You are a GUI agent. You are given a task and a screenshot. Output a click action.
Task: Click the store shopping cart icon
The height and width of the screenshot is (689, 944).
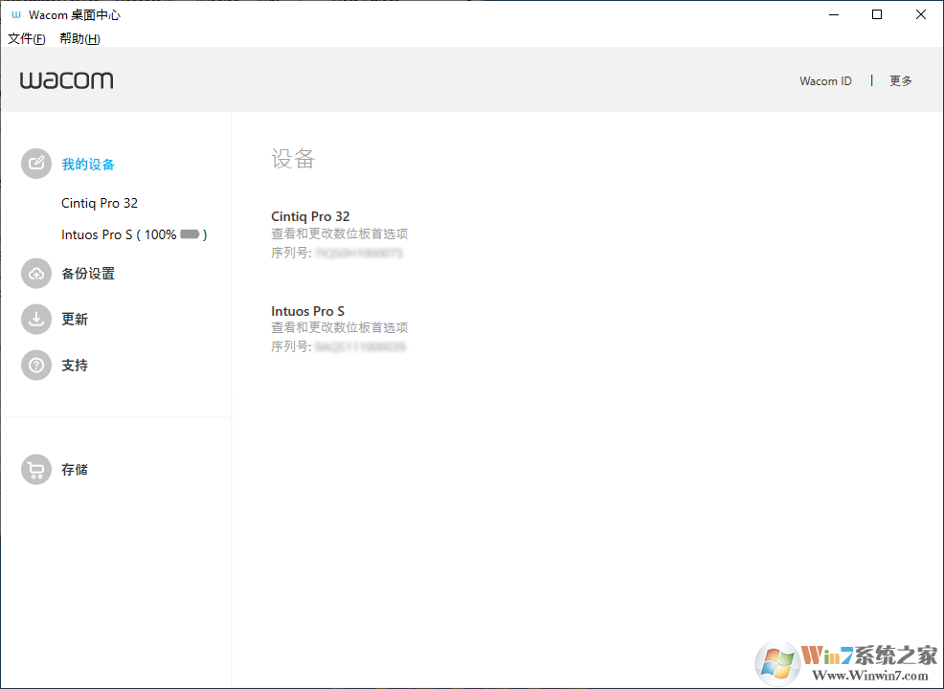pyautogui.click(x=36, y=469)
